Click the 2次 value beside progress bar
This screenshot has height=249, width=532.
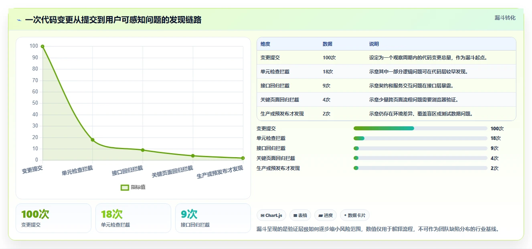point(495,168)
